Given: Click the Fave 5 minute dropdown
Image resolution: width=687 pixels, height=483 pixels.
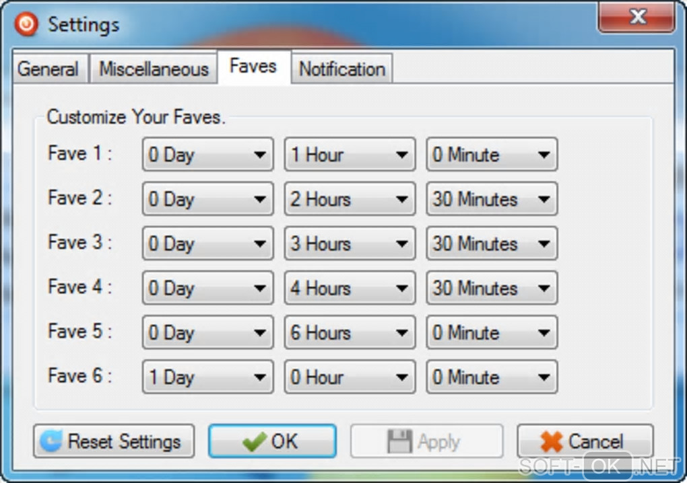Looking at the screenshot, I should point(492,332).
